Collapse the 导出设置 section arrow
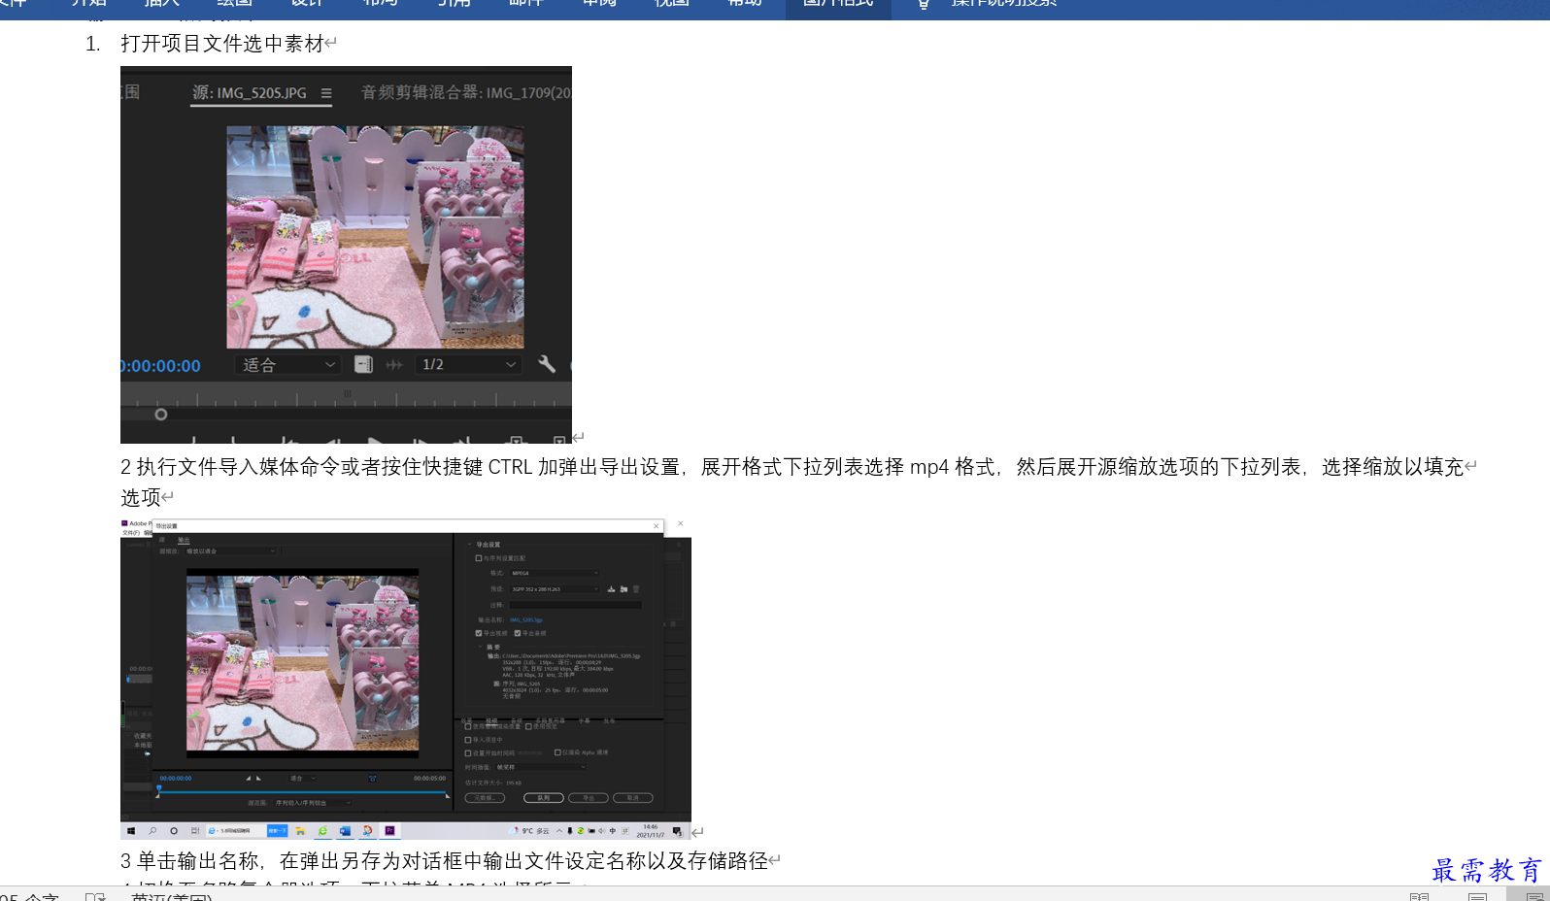 [x=469, y=545]
